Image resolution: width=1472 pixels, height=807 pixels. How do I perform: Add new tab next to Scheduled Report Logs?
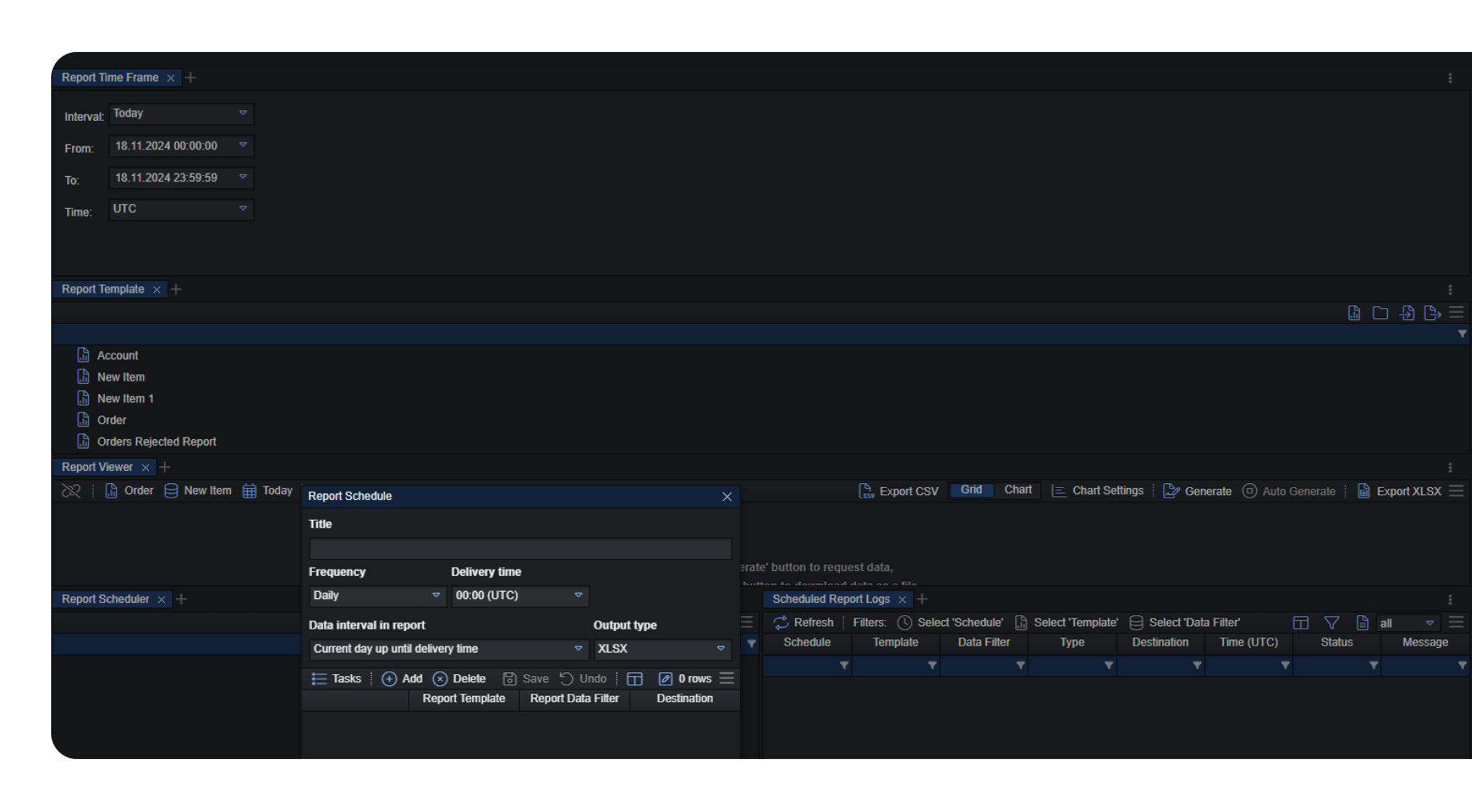pos(922,598)
